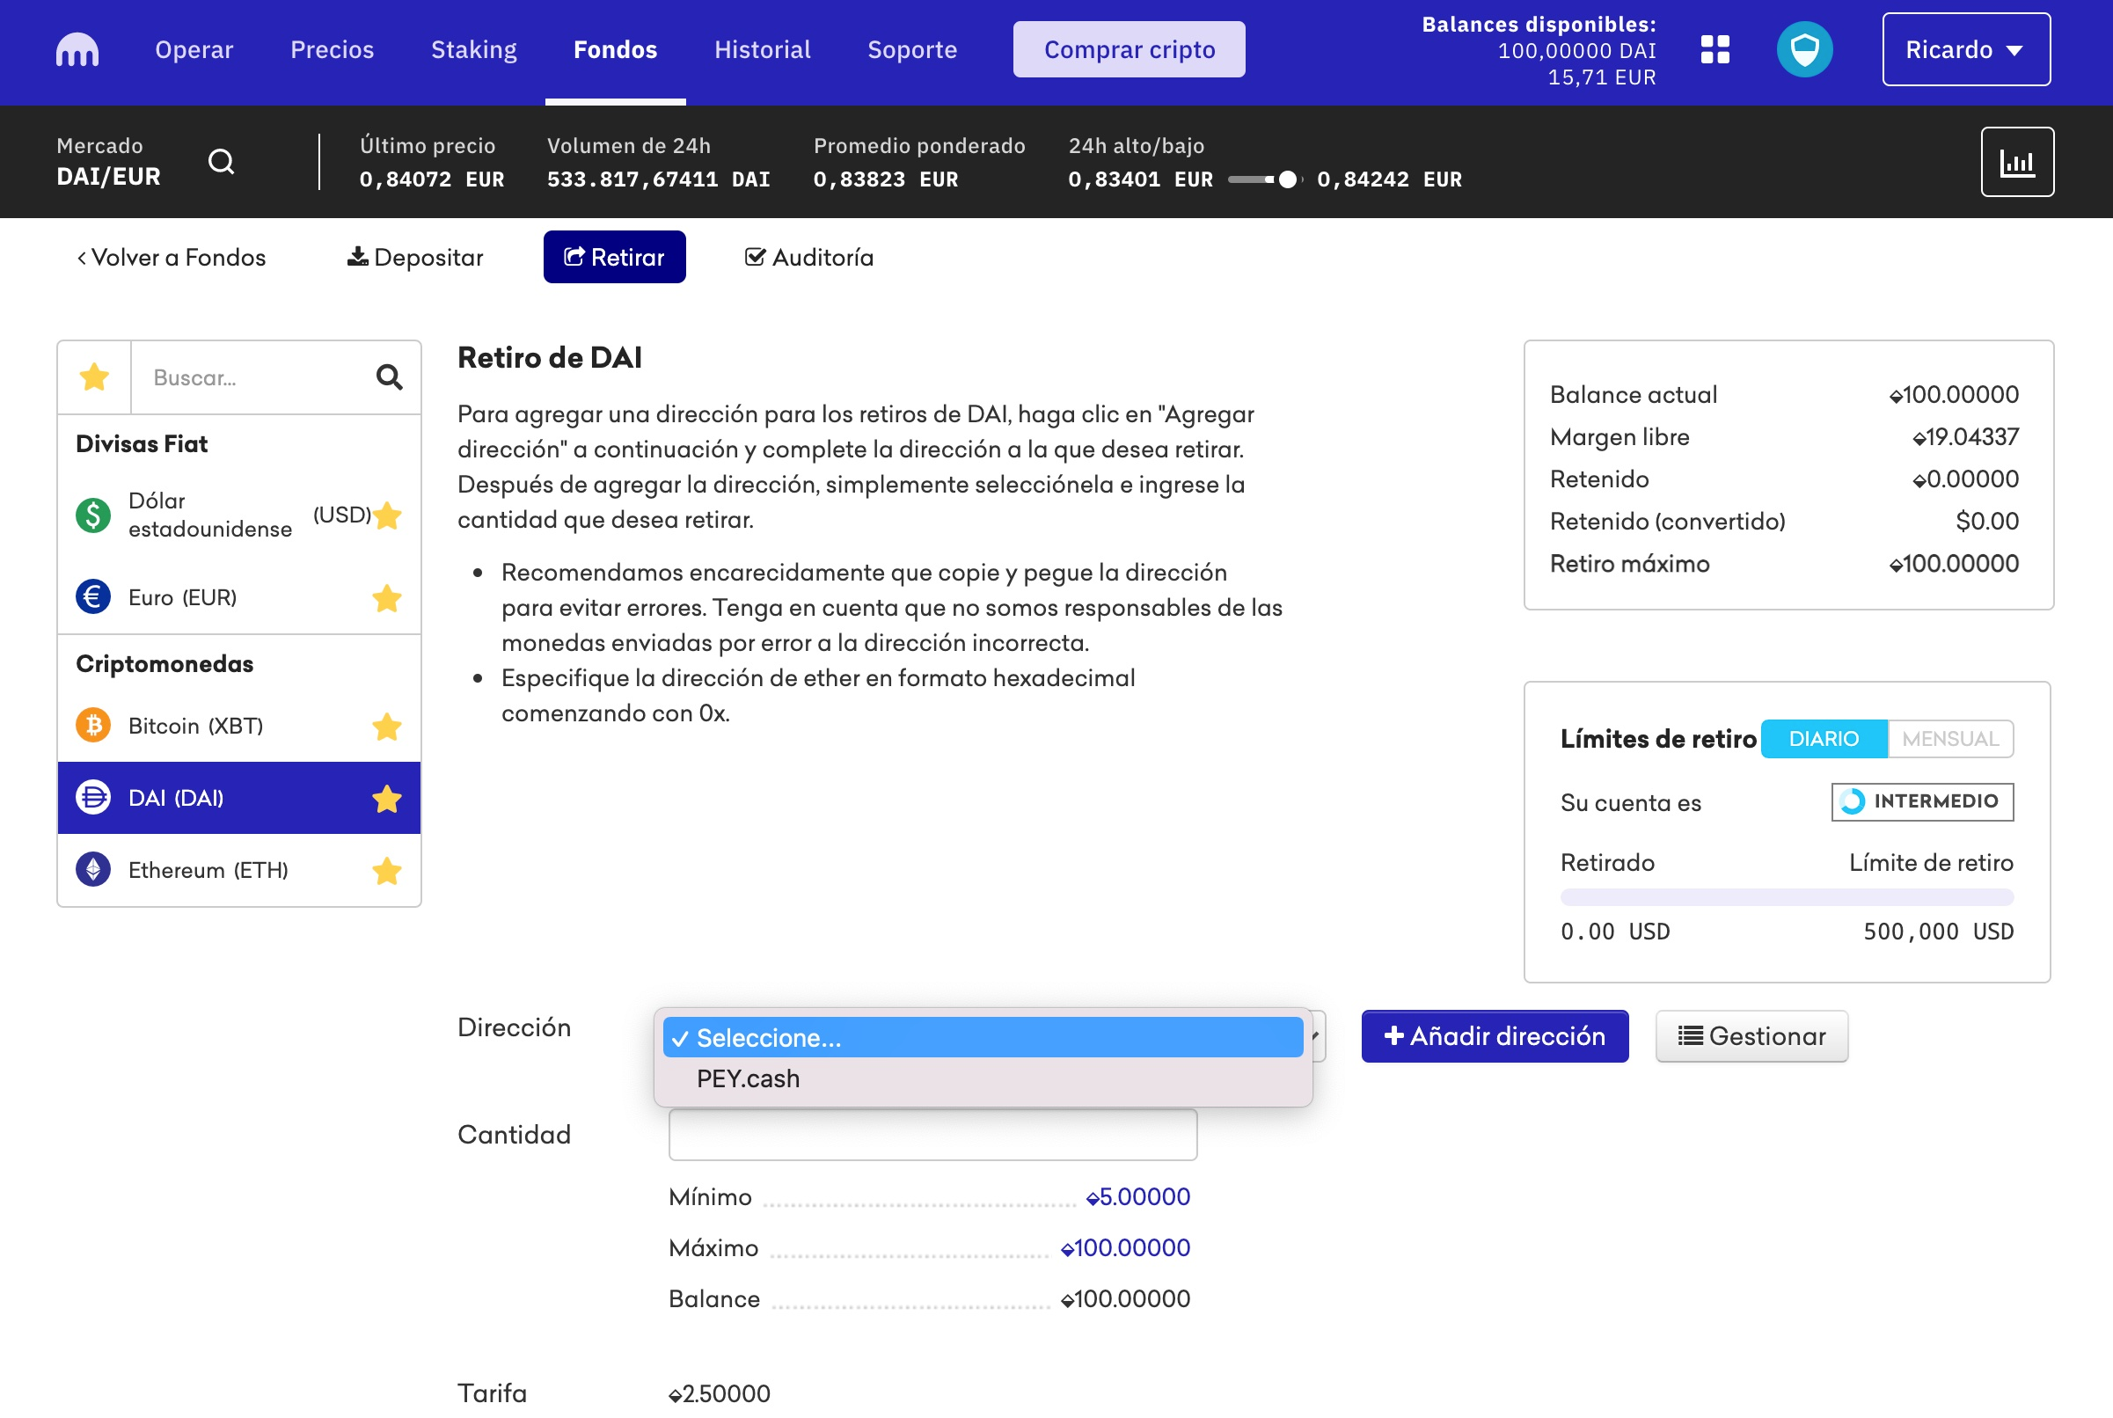Click the Gestionar addresses button
This screenshot has height=1418, width=2113.
pyautogui.click(x=1751, y=1036)
